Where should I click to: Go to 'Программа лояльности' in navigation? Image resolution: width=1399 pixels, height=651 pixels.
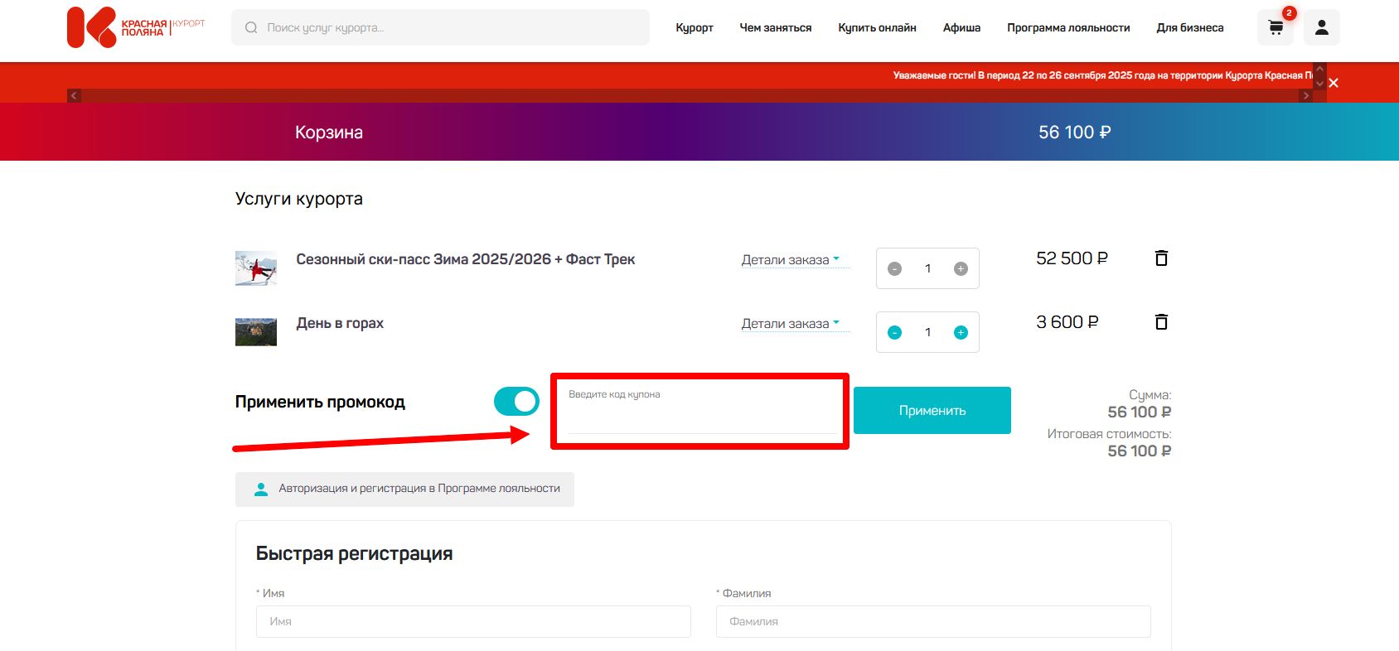click(1068, 27)
